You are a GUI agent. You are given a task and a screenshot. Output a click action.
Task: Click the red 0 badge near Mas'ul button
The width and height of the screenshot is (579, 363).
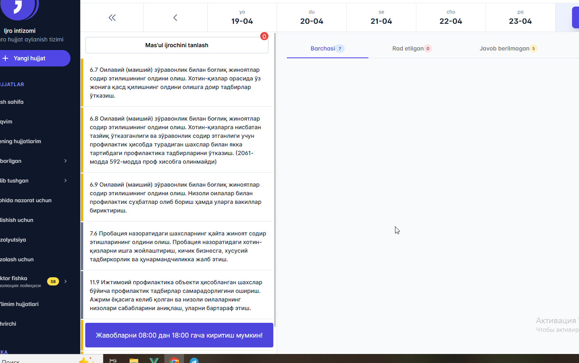264,37
